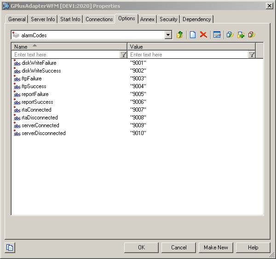The height and width of the screenshot is (259, 276).
Task: Focus the Value filter text field
Action: (188, 55)
